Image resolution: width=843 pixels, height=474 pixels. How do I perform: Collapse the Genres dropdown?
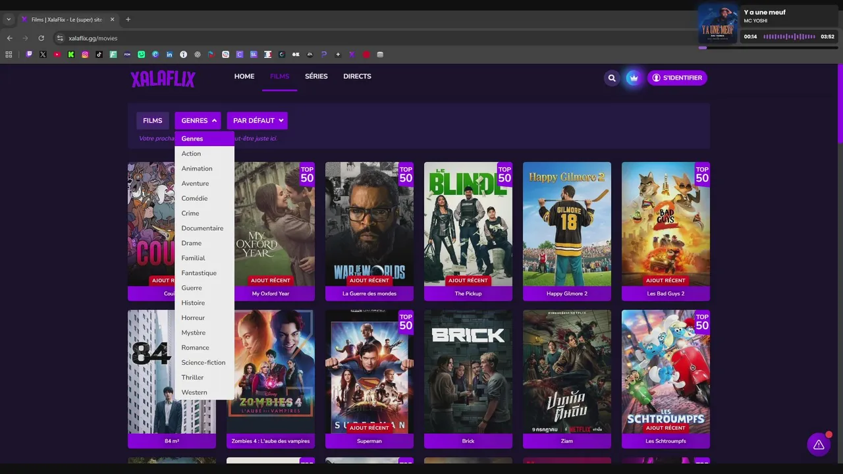pos(198,120)
